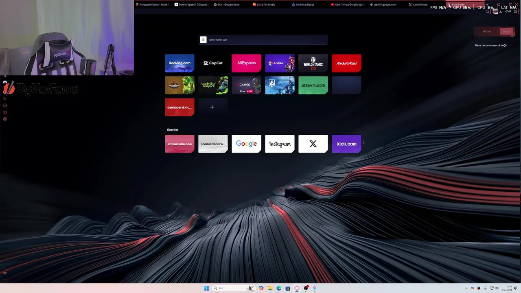The image size is (521, 293).
Task: Open the World of Tanks speed dial tile
Action: click(x=313, y=63)
